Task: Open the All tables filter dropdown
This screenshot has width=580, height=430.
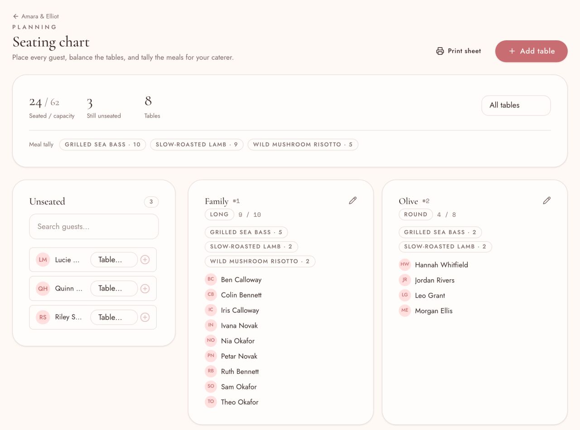Action: tap(516, 105)
